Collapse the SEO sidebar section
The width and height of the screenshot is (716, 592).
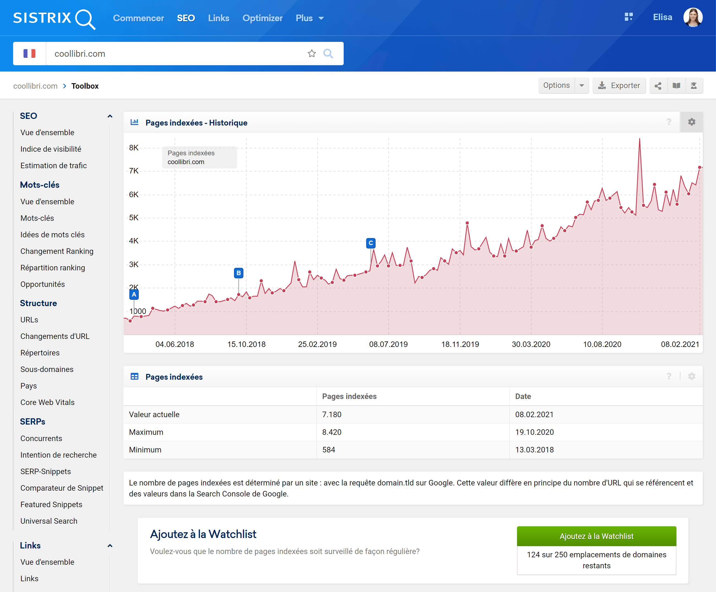point(110,116)
